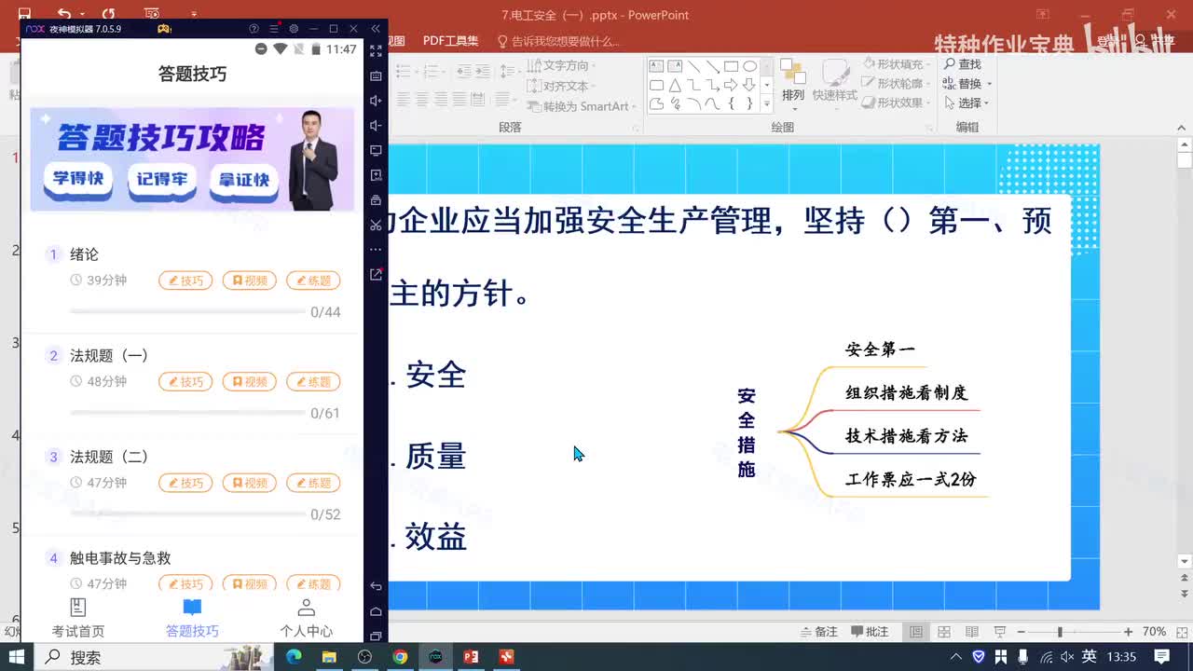Click the Nox fullscreen icon
Image resolution: width=1193 pixels, height=671 pixels.
coord(376,50)
